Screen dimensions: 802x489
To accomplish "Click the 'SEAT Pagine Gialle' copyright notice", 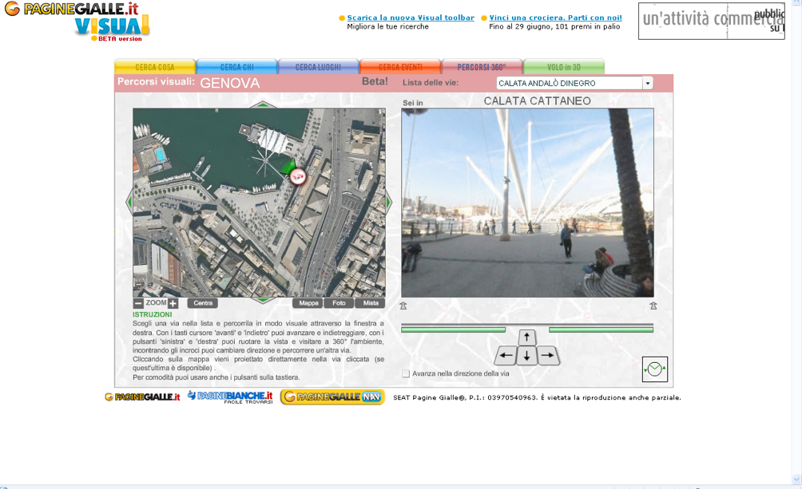I will pos(537,397).
